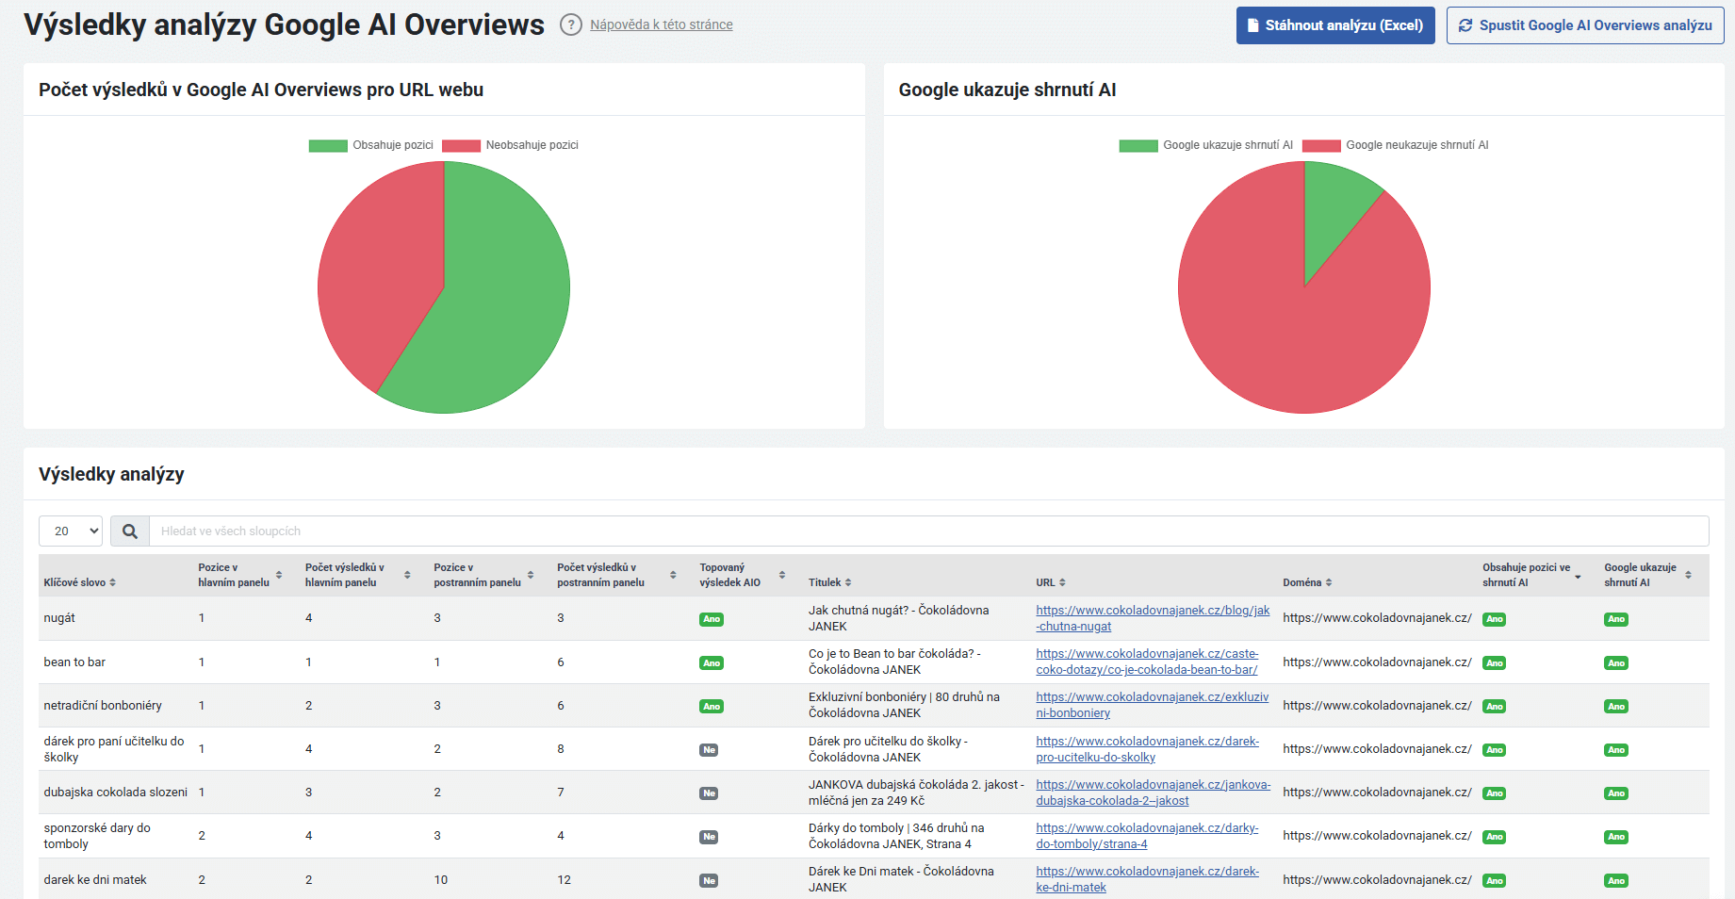Sort by Pozice v hlavním panelu
Image resolution: width=1735 pixels, height=899 pixels.
[279, 575]
